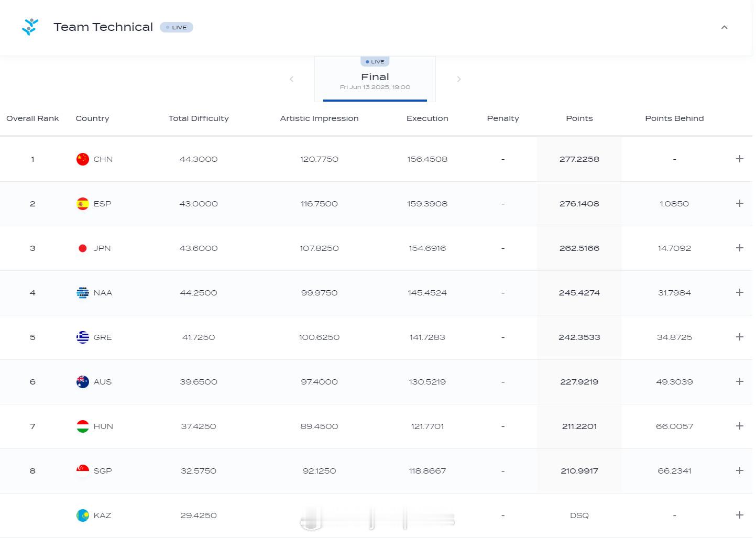Screen dimensions: 756x538
Task: Click the Artistic Impression column header
Action: tap(319, 118)
